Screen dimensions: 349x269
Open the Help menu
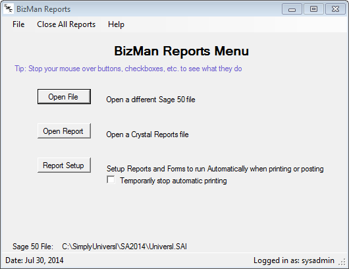click(x=116, y=24)
